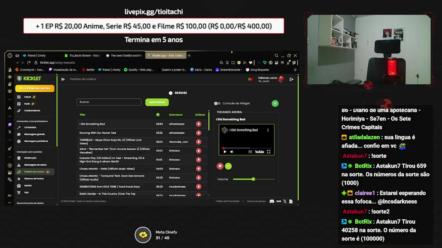Enter fullscreen on the YouTube player

point(269,152)
